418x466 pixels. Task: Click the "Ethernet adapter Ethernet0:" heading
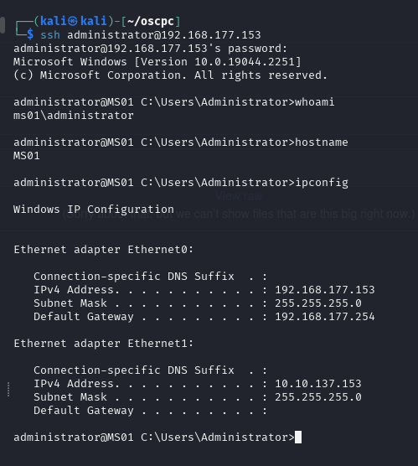tap(104, 250)
